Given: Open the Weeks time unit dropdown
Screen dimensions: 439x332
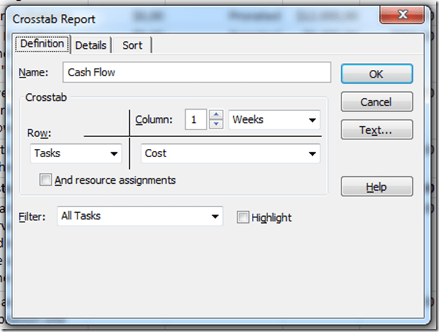Looking at the screenshot, I should click(x=274, y=120).
